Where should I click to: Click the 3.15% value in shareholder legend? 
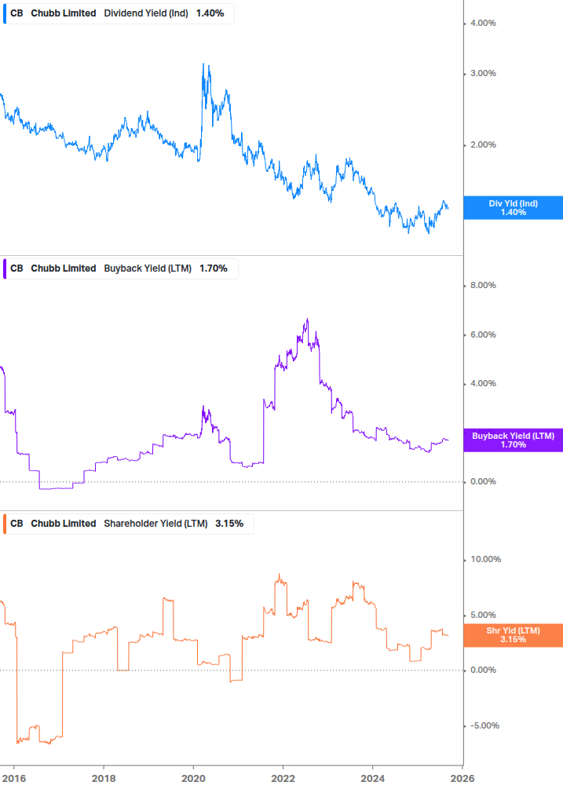pos(229,524)
